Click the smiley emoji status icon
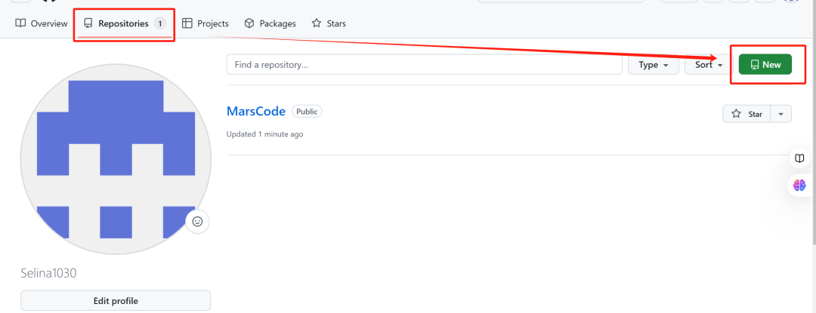 pos(198,222)
